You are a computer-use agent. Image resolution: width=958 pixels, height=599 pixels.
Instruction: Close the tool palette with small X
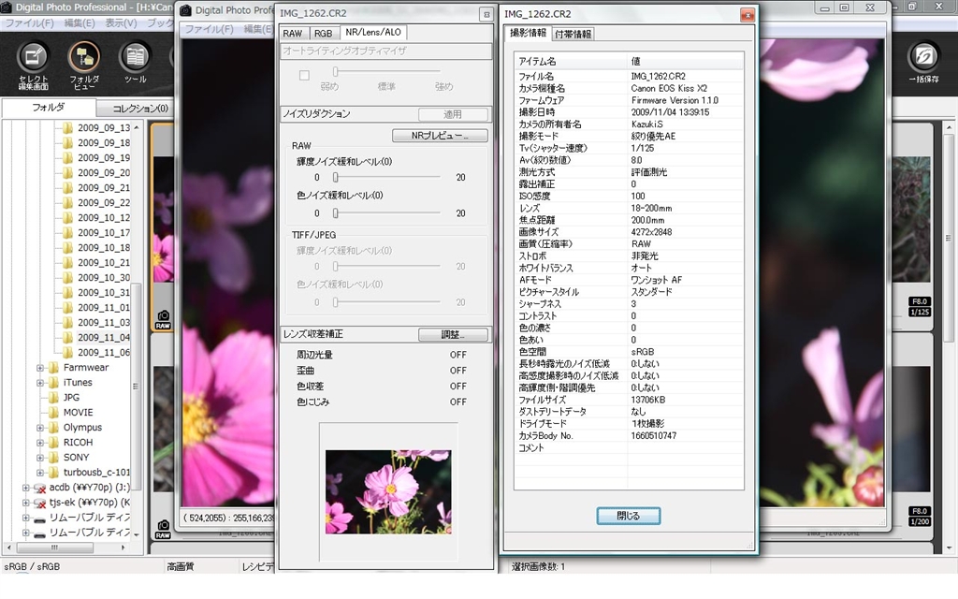point(485,15)
